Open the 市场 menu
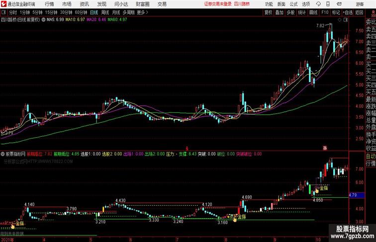 tap(67, 4)
